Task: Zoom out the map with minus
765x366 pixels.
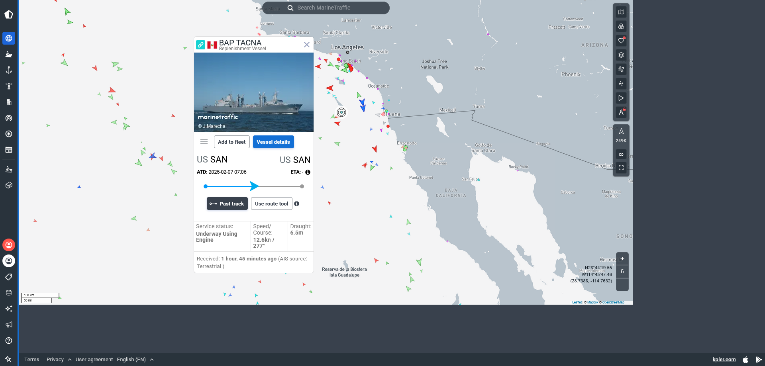Action: coord(622,285)
